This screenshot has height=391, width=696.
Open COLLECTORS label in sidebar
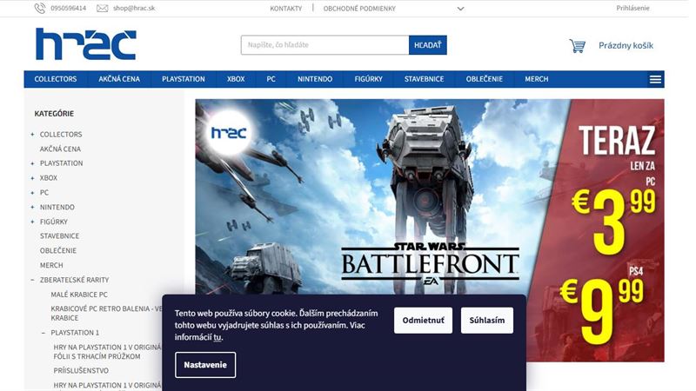[x=61, y=135]
